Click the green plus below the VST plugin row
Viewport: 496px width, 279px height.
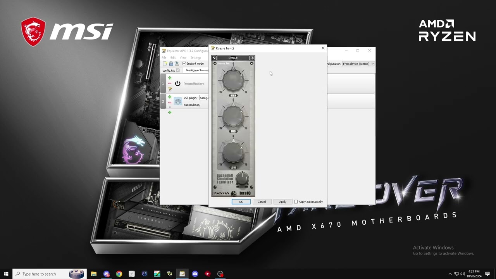[169, 112]
